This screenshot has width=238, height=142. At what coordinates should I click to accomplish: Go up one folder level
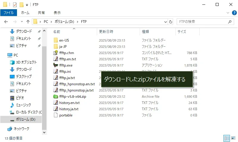click(x=28, y=22)
